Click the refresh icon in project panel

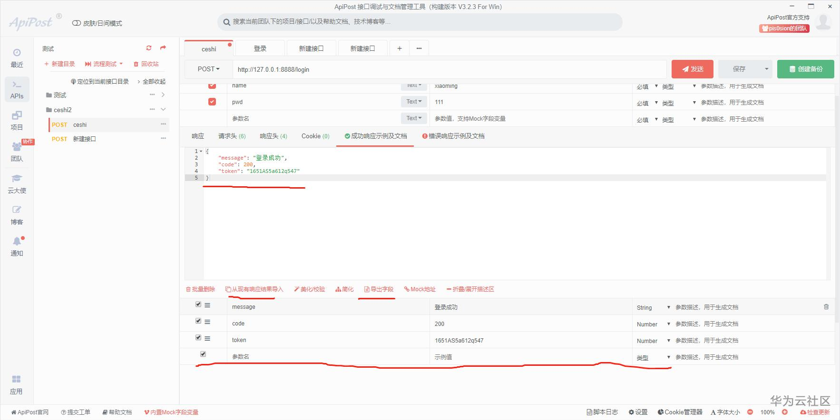pos(149,48)
